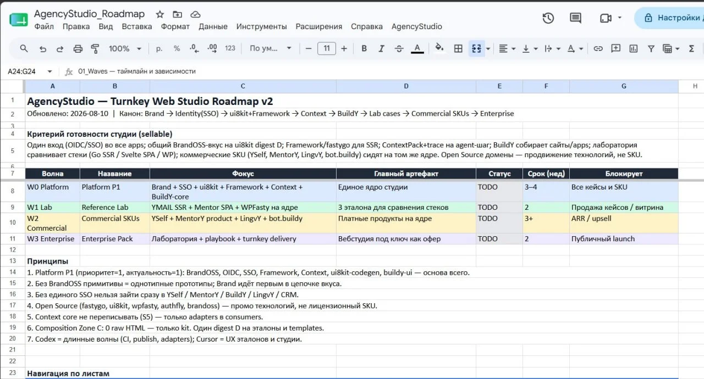704x379 pixels.
Task: Click the cloud document status icon
Action: click(x=195, y=14)
